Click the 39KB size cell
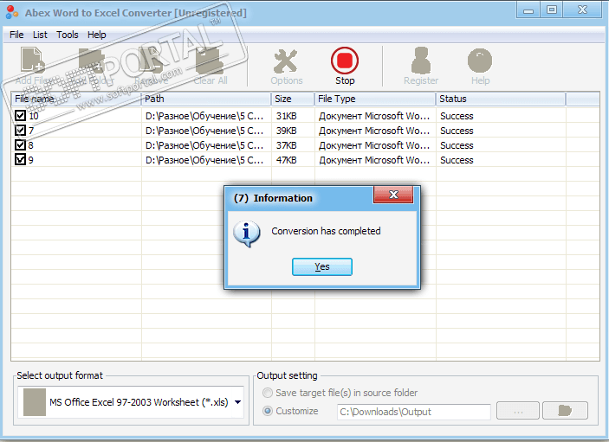This screenshot has width=609, height=442. coord(286,131)
